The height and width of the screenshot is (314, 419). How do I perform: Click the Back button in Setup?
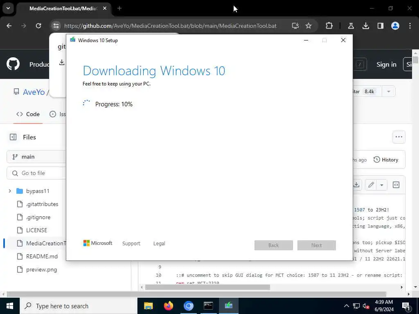point(274,245)
